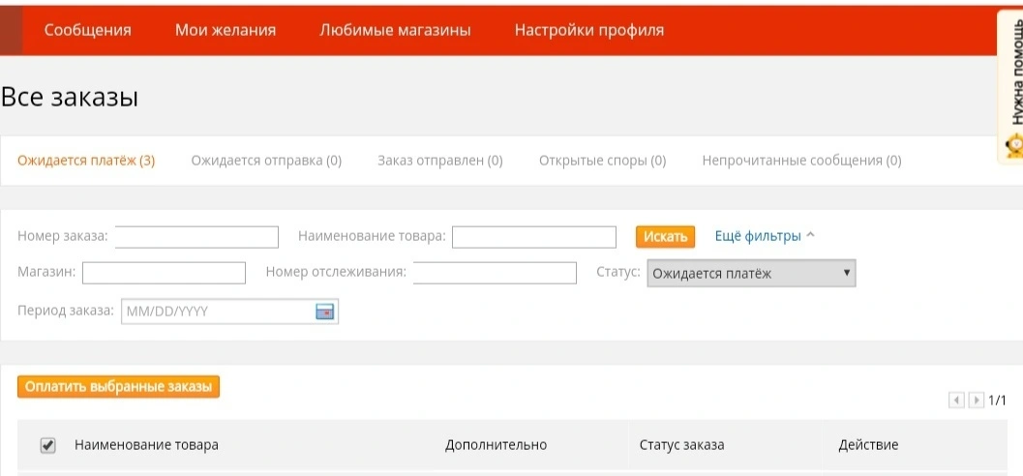Viewport: 1023px width, 476px height.
Task: Focus the Наименование товара search field
Action: coord(534,237)
